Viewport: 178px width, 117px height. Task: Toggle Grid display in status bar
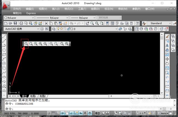click(53, 113)
